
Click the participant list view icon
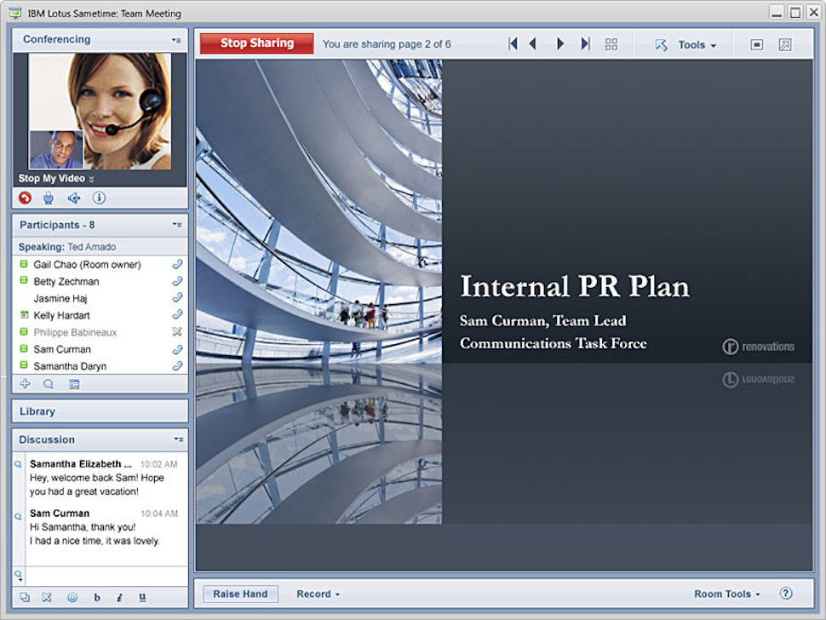tap(74, 384)
